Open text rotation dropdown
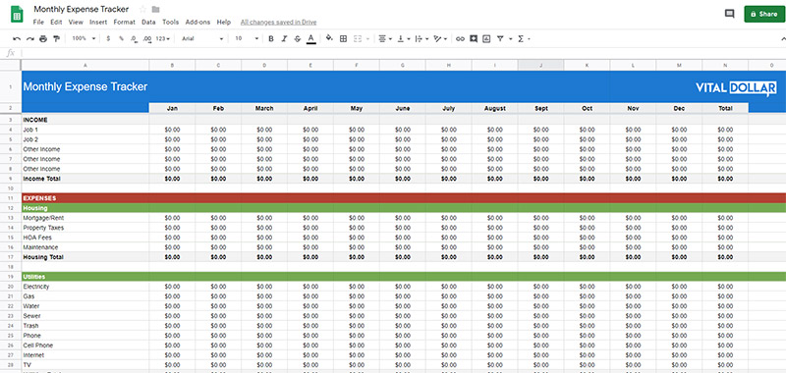The width and height of the screenshot is (786, 373). (440, 38)
